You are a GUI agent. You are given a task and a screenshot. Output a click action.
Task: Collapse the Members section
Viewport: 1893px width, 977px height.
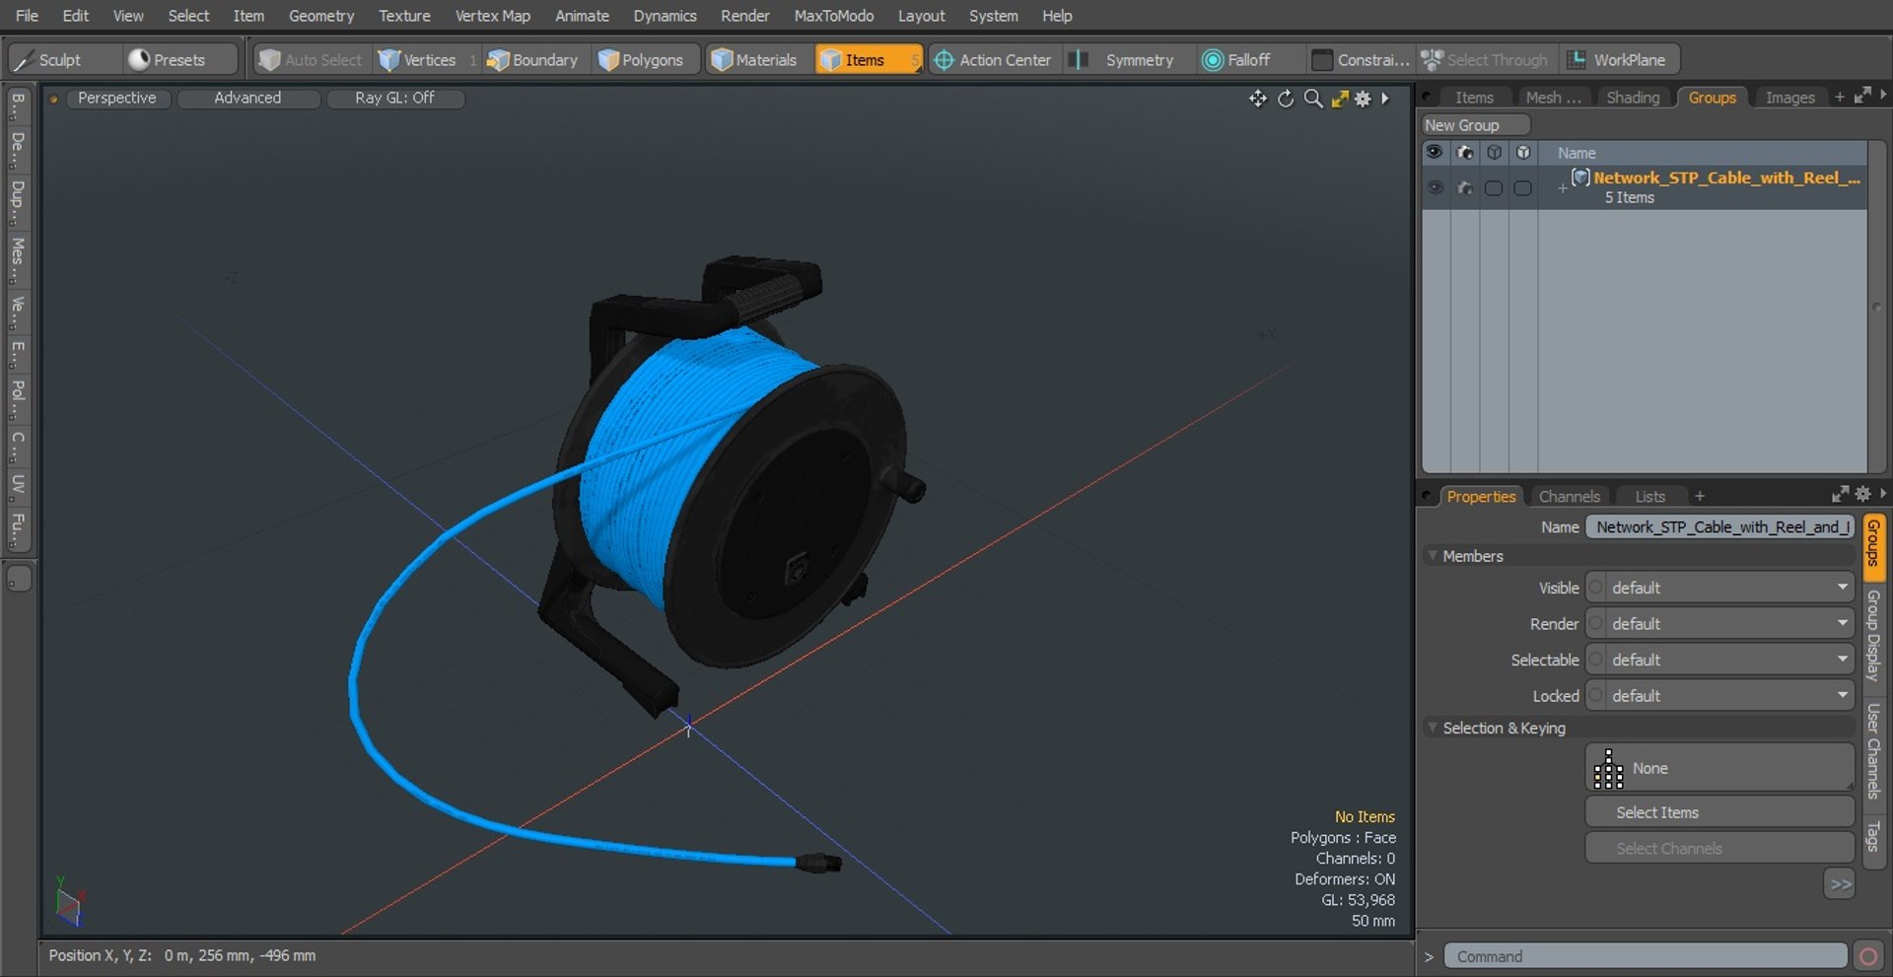click(1433, 556)
